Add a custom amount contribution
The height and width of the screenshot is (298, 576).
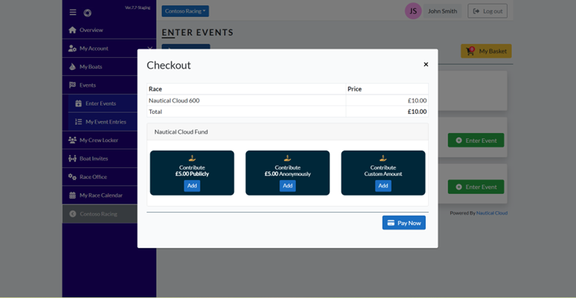384,186
